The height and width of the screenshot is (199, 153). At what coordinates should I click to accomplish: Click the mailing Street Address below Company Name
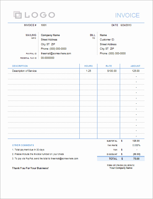49,40
